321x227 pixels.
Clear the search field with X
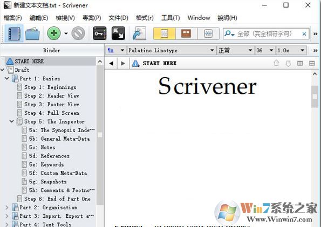tap(304, 34)
